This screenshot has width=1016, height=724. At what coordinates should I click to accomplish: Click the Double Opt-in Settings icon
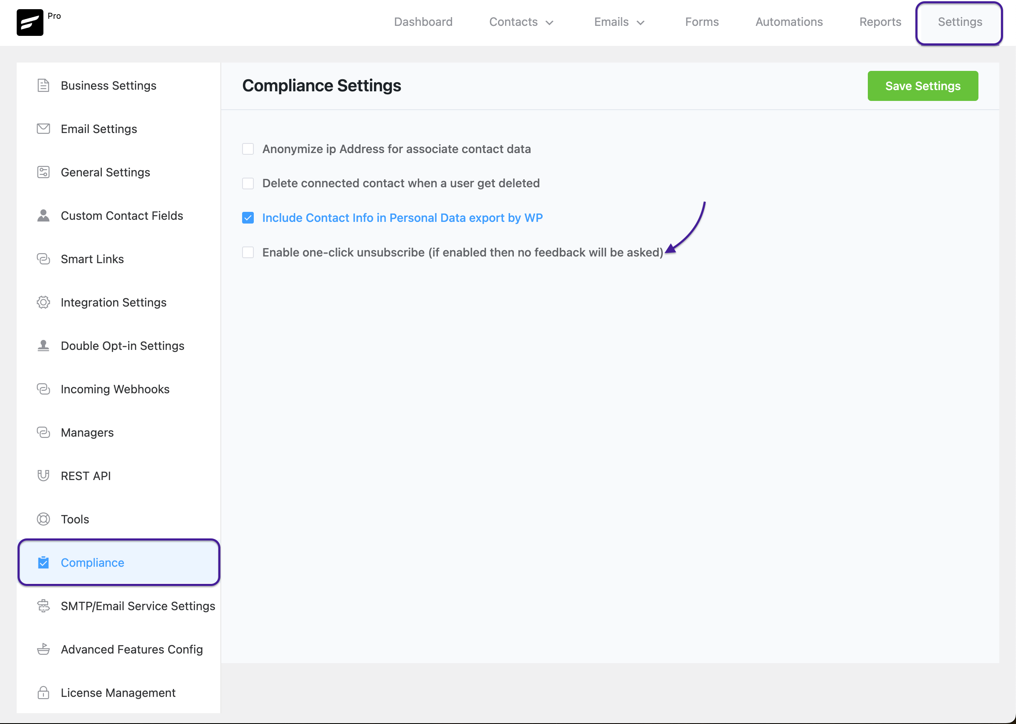point(44,345)
